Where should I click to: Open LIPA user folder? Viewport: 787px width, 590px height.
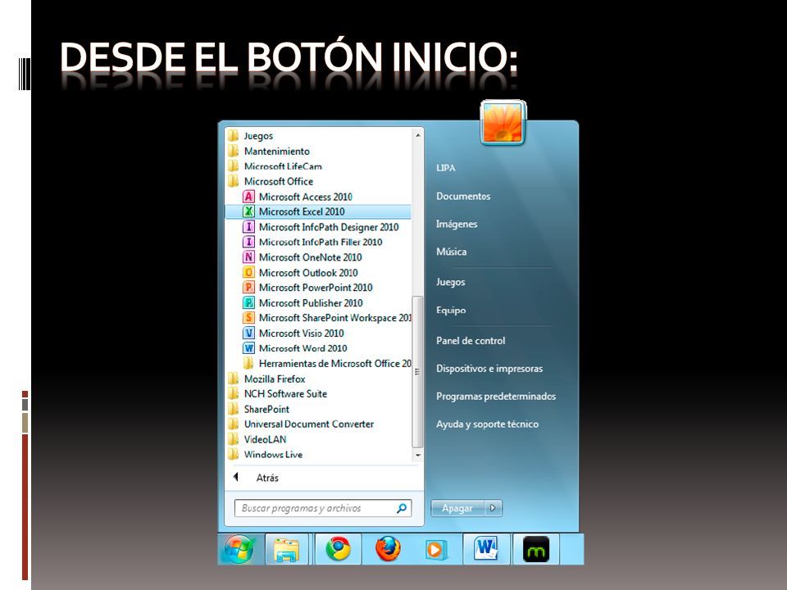point(446,168)
